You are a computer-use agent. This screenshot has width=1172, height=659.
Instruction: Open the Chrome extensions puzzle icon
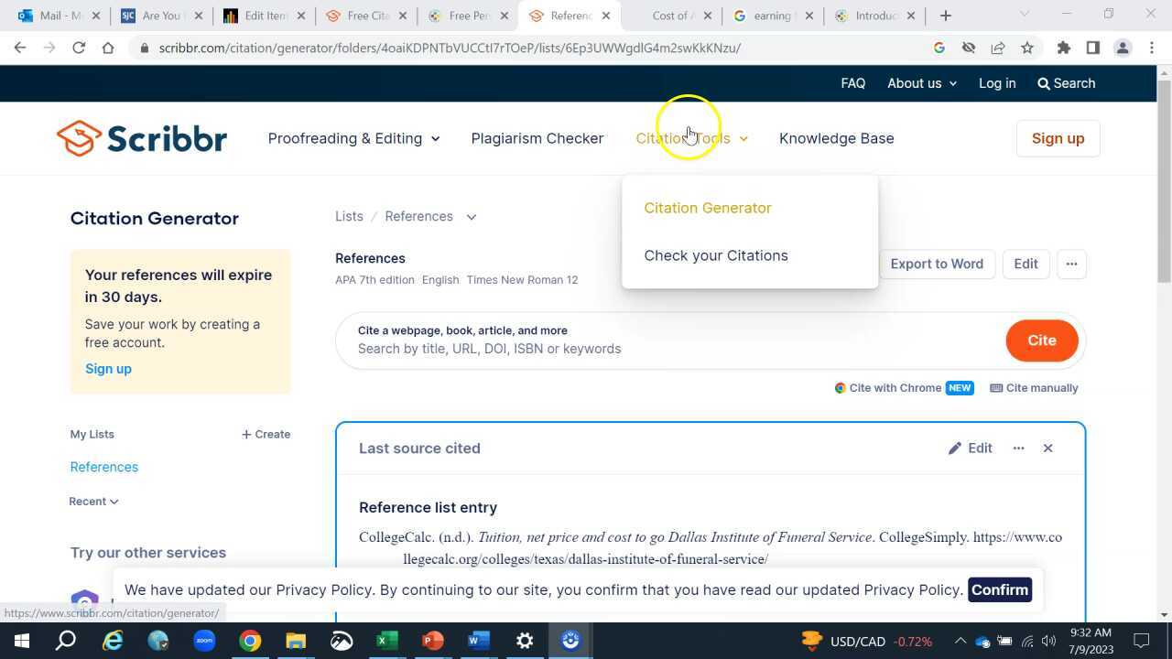click(x=1063, y=48)
